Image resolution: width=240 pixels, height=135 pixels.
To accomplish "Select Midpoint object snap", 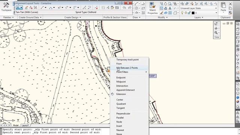I will tap(129, 82).
